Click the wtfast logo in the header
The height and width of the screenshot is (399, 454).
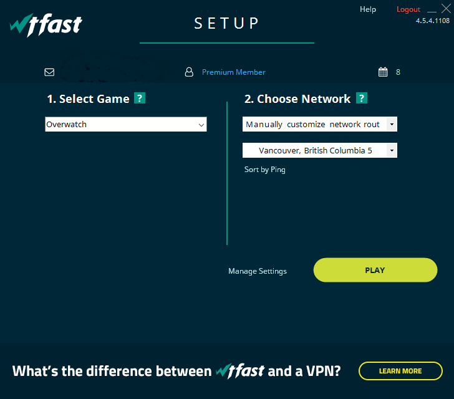coord(46,25)
